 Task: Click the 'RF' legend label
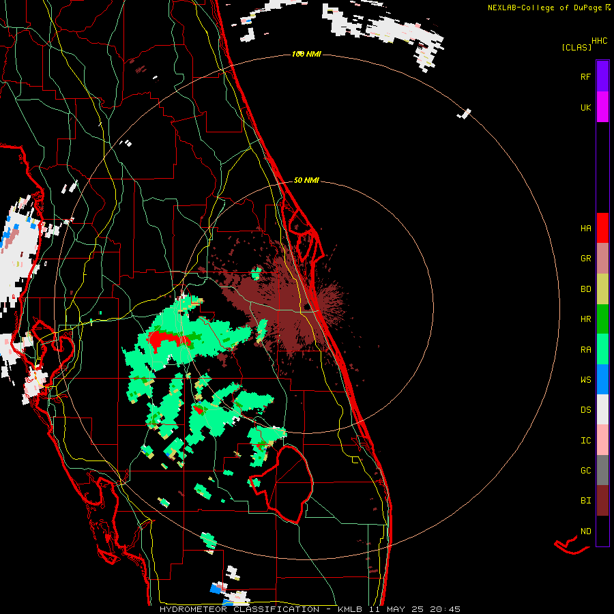[x=585, y=76]
